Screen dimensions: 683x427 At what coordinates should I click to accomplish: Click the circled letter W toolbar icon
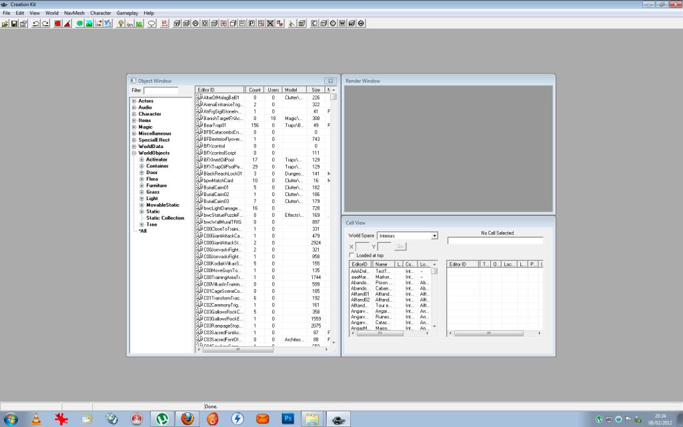(361, 23)
